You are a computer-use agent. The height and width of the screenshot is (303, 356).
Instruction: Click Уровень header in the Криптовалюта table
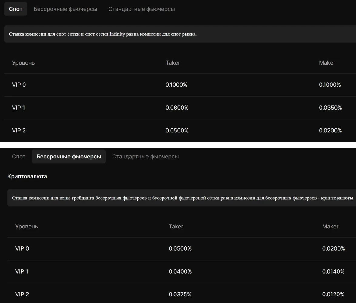[x=26, y=226]
